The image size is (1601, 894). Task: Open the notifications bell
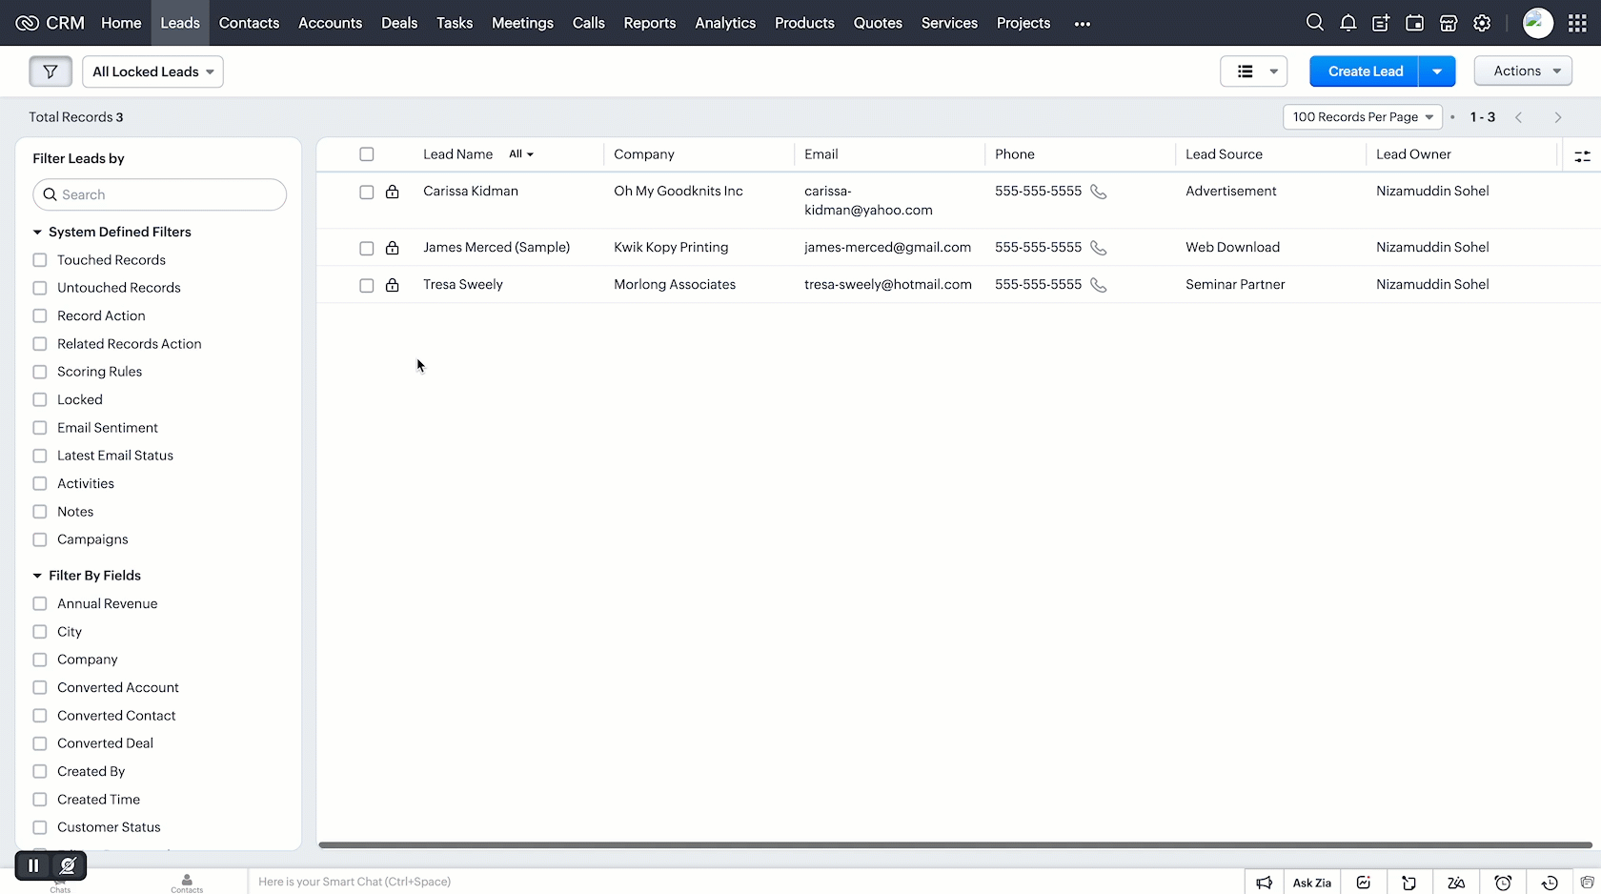[1348, 23]
